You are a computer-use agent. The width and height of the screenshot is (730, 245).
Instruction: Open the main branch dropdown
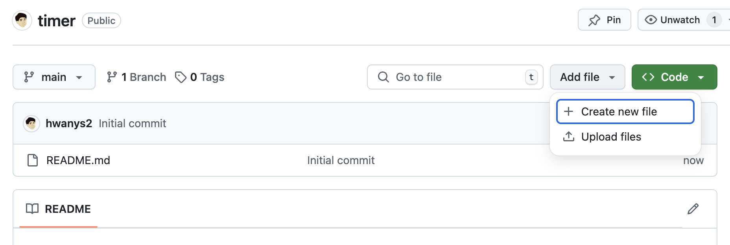click(x=54, y=77)
